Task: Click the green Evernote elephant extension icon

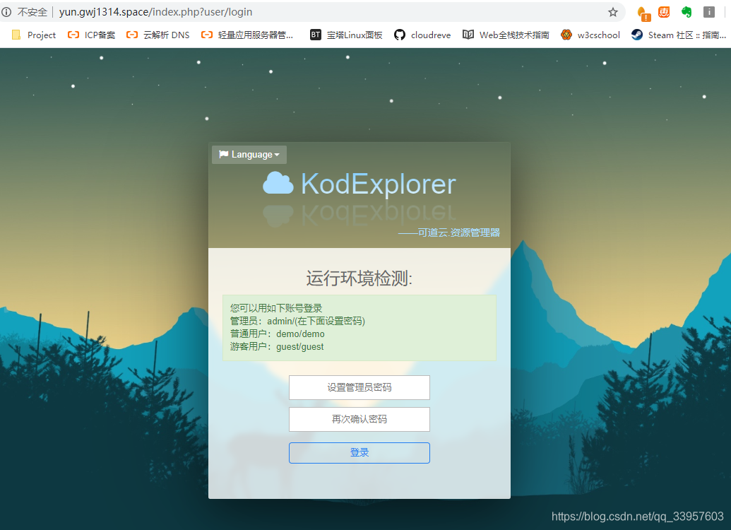Action: pyautogui.click(x=687, y=12)
